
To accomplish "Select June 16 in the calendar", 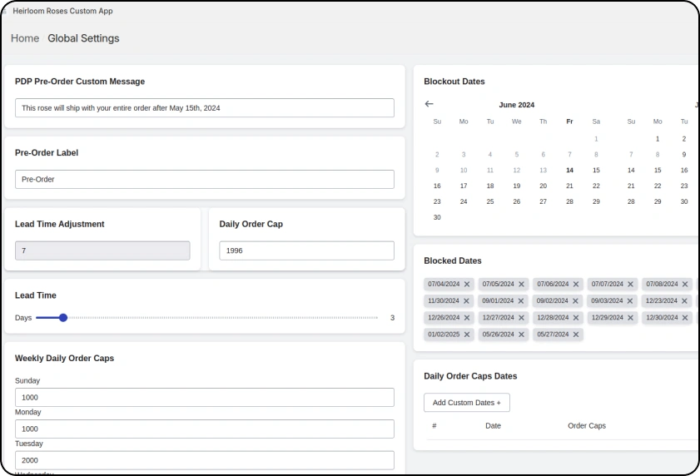I will (437, 186).
